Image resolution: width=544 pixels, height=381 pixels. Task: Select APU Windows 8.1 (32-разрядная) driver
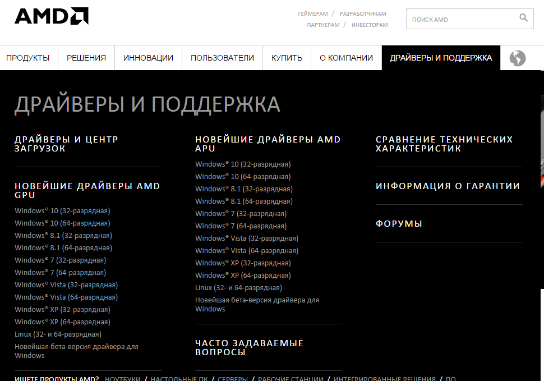pos(244,189)
